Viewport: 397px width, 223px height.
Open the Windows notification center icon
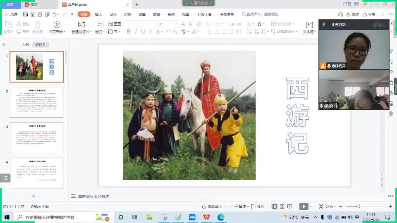(x=387, y=217)
